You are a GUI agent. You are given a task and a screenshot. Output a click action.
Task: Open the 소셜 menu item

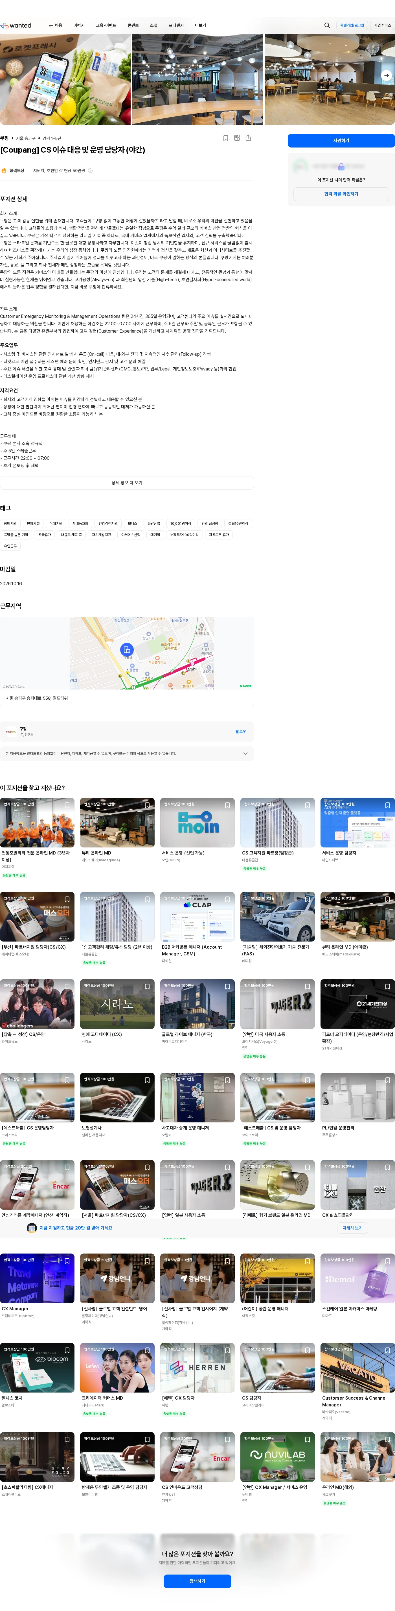[153, 26]
